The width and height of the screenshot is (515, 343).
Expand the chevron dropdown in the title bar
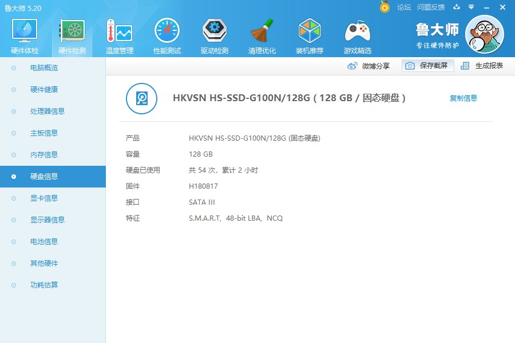point(470,7)
